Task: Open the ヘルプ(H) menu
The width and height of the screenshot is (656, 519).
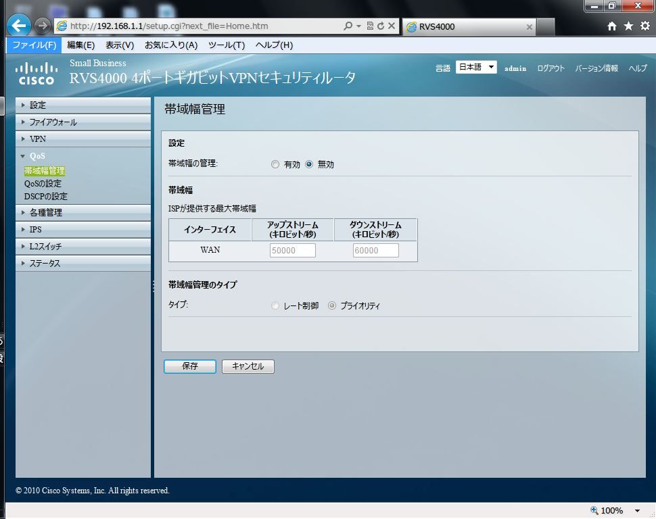Action: [274, 45]
